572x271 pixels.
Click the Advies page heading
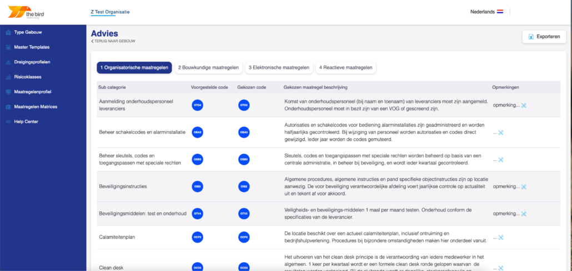105,33
